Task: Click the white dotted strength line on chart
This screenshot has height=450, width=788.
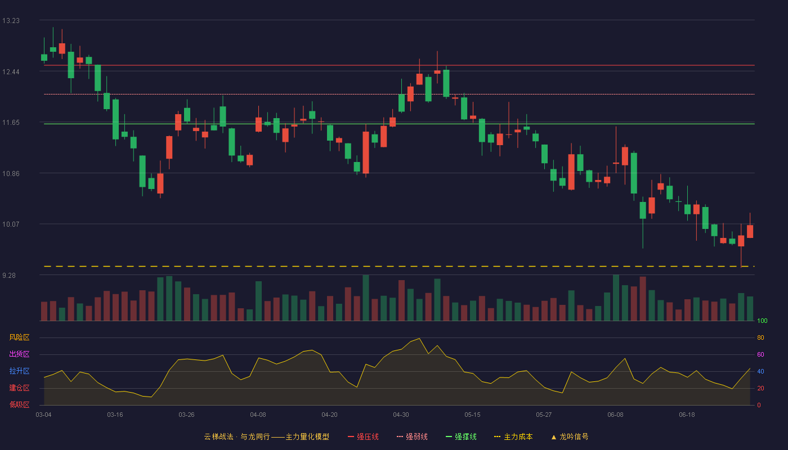Action: tap(399, 94)
